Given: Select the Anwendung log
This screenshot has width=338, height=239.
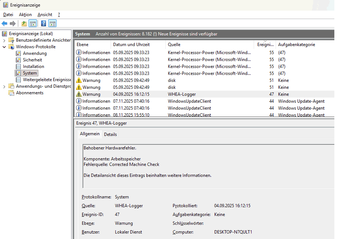Looking at the screenshot, I should point(35,53).
